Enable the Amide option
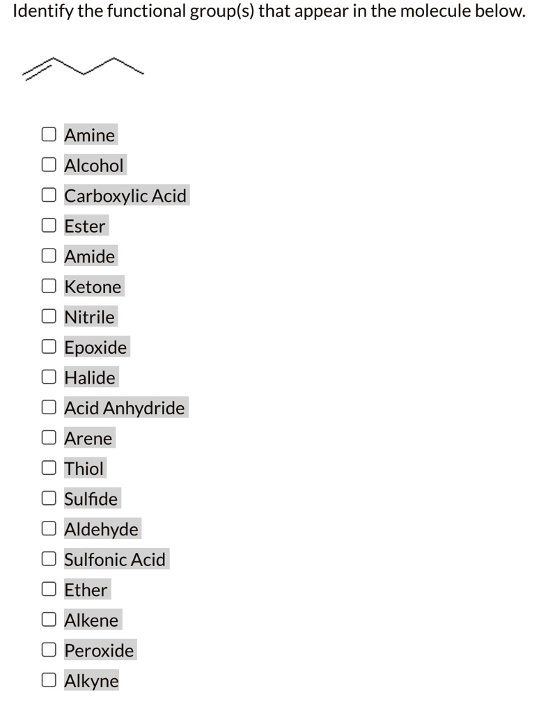This screenshot has height=713, width=555. click(x=48, y=256)
